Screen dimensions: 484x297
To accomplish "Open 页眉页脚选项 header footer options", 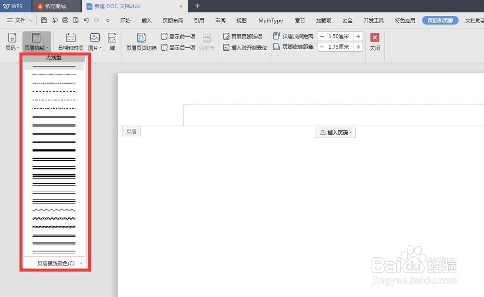I will click(x=242, y=36).
